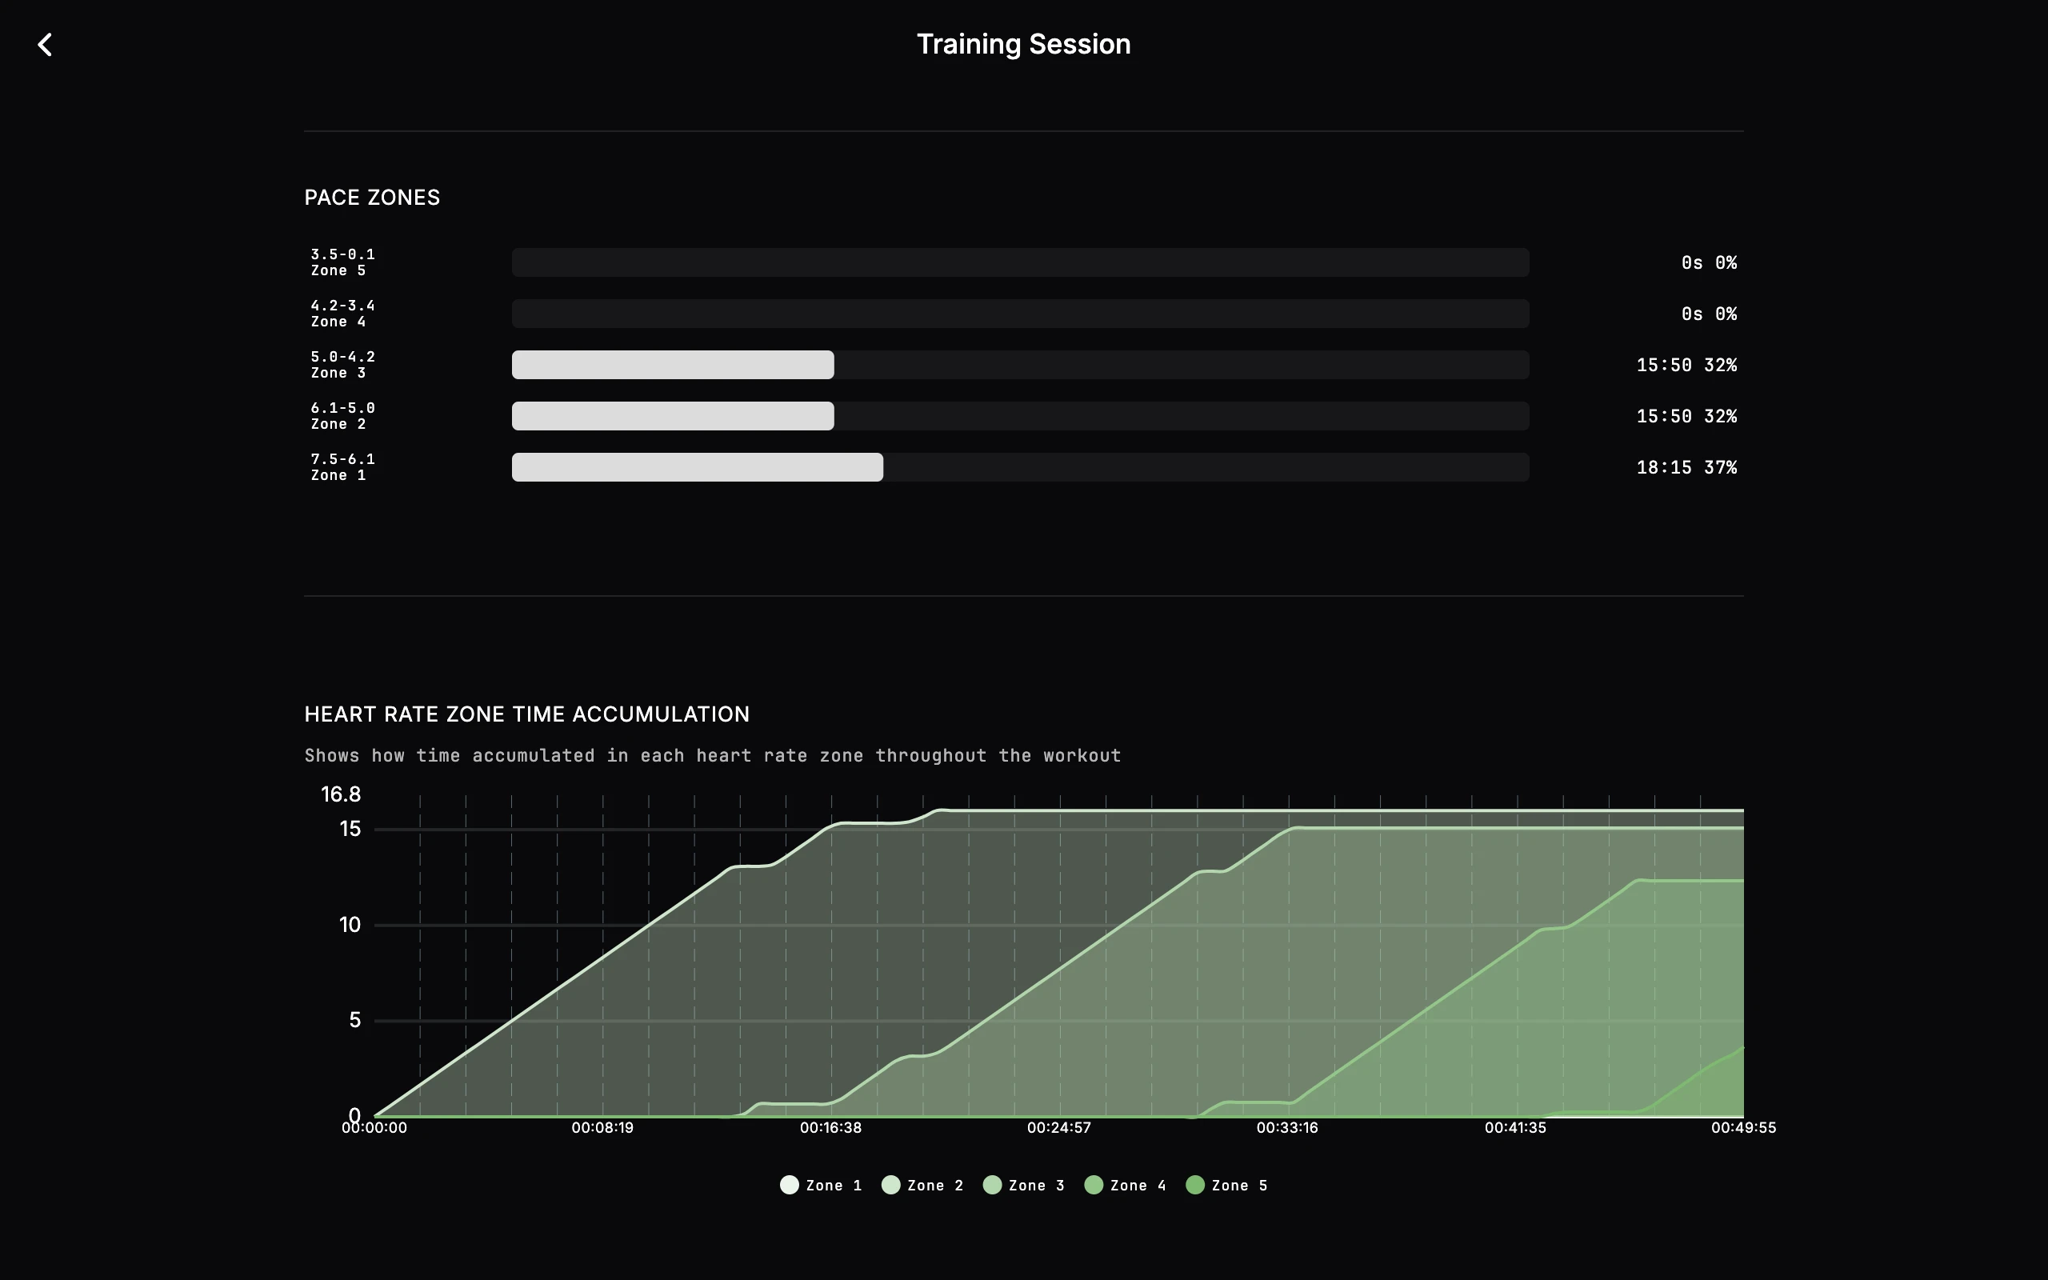
Task: Click the 00:08:19 time axis label
Action: pyautogui.click(x=602, y=1128)
